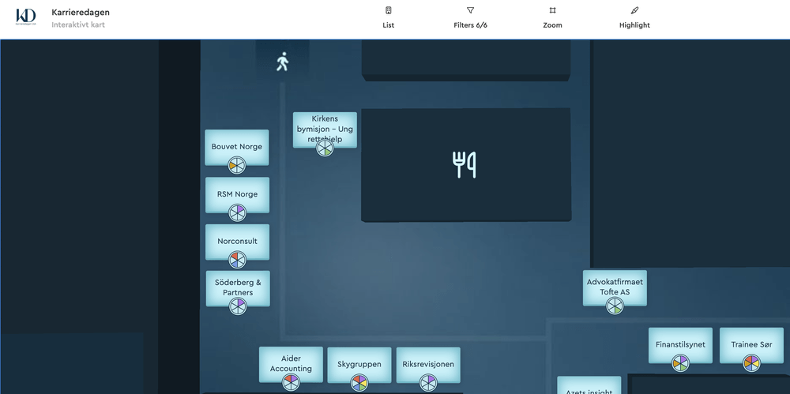Click pie icon under Riksrevisjonen

pyautogui.click(x=427, y=383)
